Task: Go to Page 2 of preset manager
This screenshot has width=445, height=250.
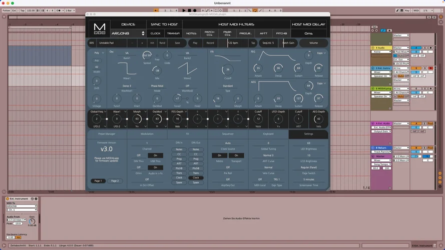Action: pyautogui.click(x=115, y=180)
